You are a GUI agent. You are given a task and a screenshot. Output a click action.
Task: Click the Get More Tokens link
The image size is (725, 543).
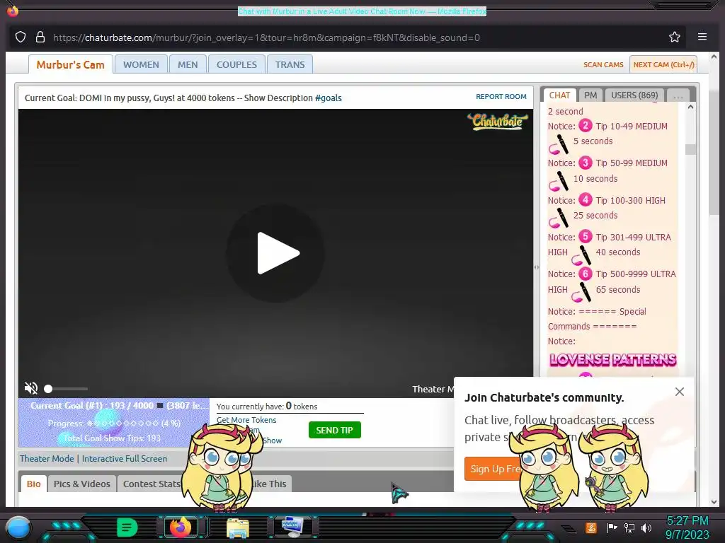point(246,420)
